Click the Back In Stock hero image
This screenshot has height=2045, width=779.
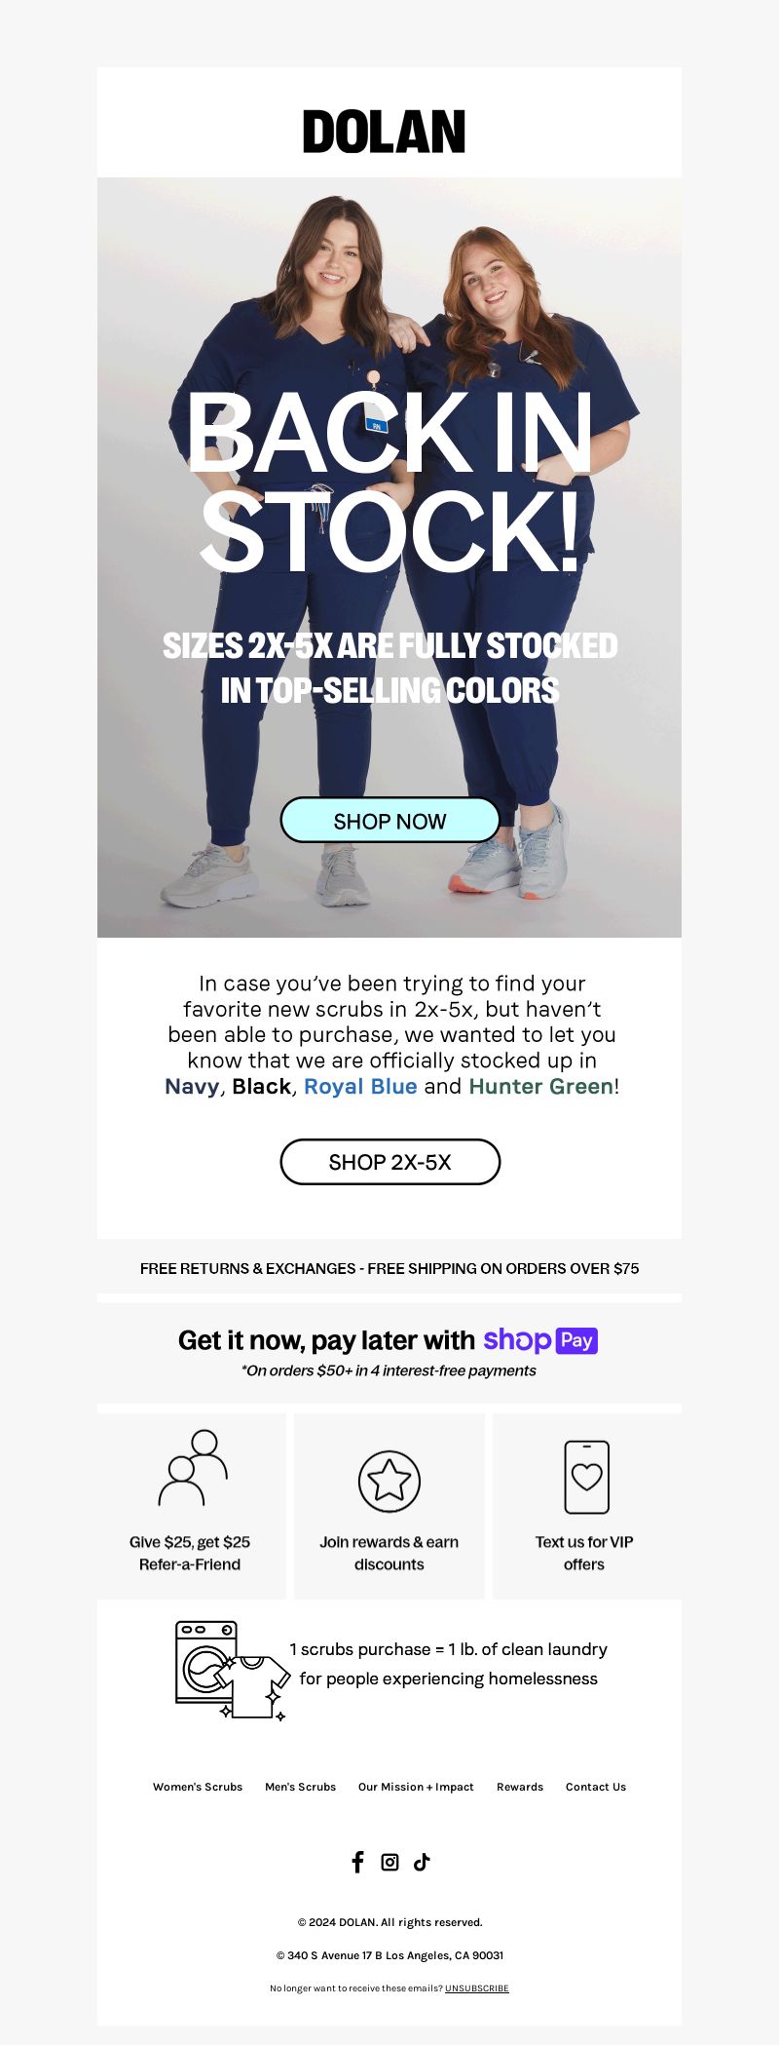point(389,558)
